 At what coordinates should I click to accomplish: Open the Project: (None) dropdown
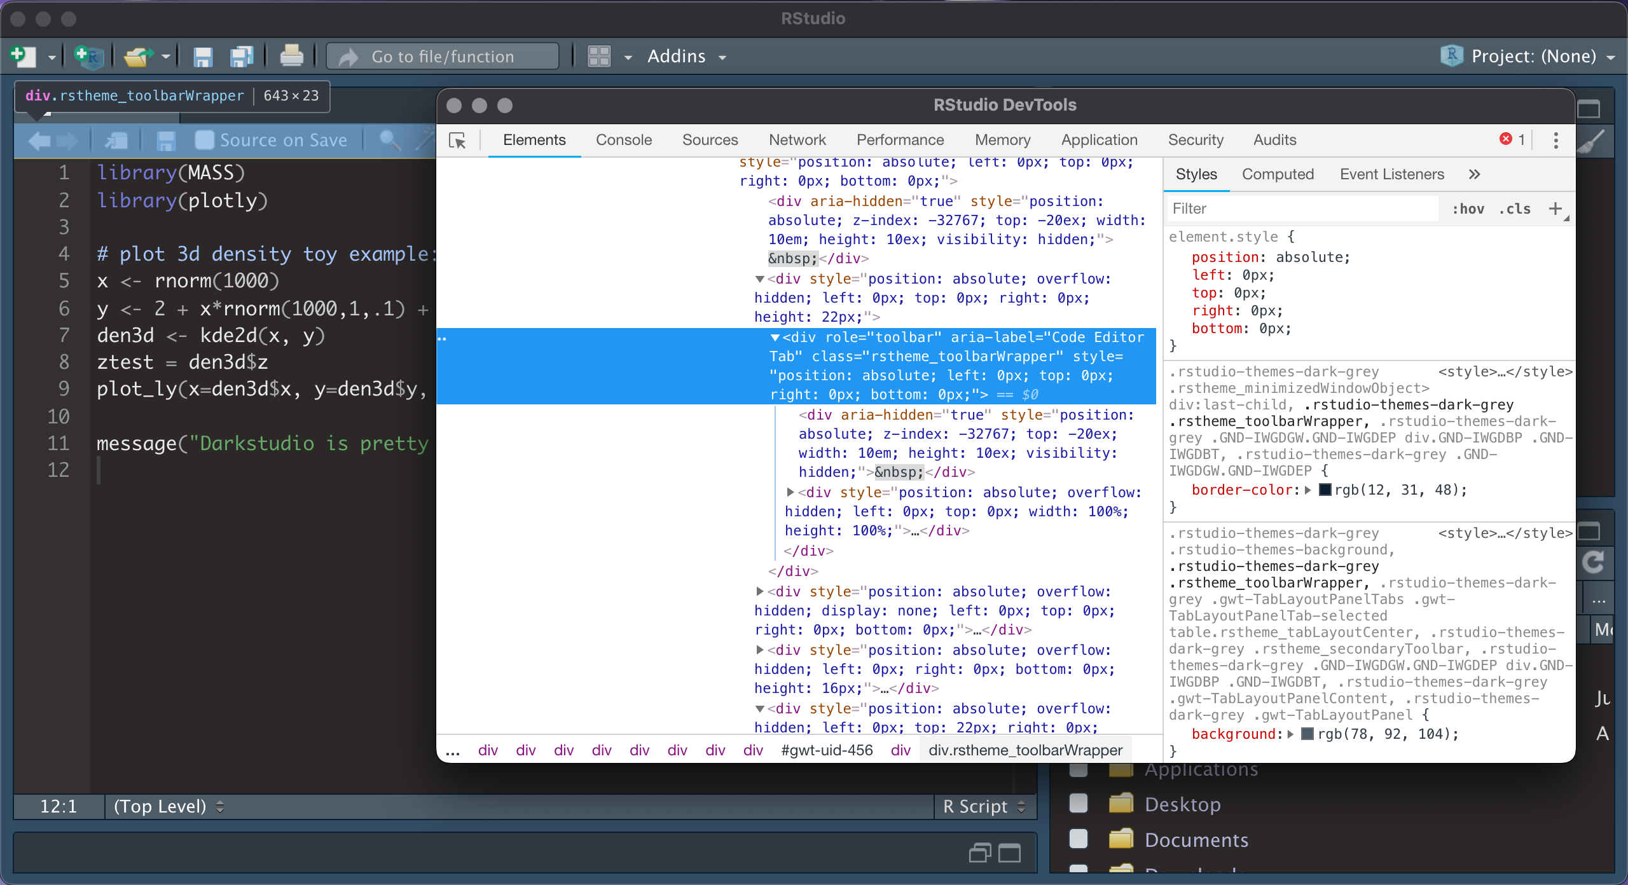coord(1528,57)
